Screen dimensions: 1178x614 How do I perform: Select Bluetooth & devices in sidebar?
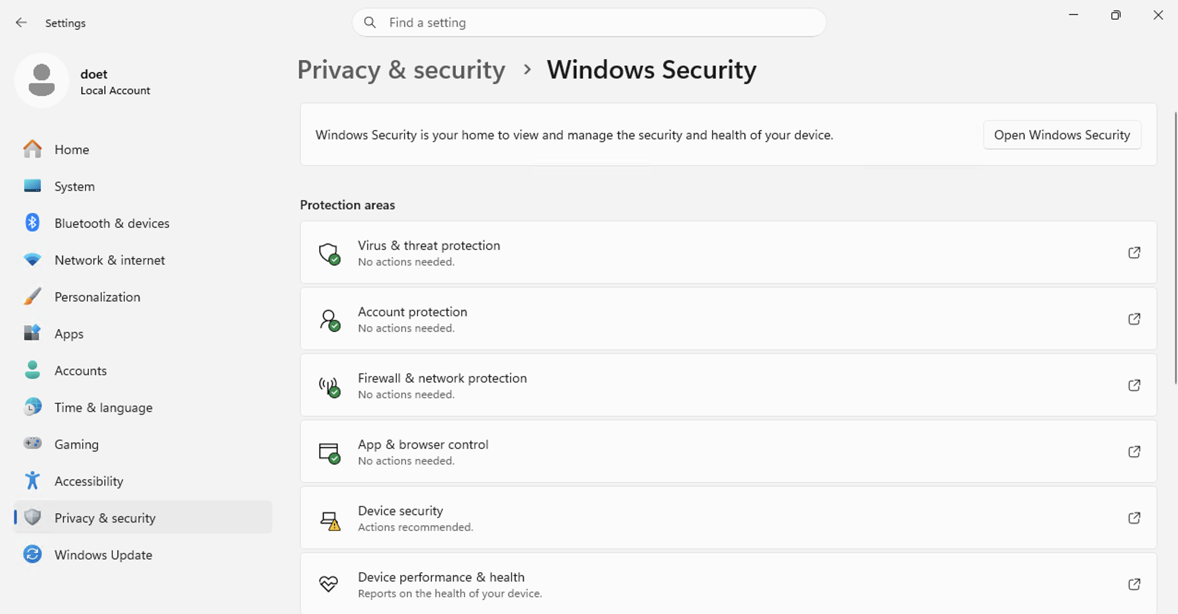coord(112,223)
